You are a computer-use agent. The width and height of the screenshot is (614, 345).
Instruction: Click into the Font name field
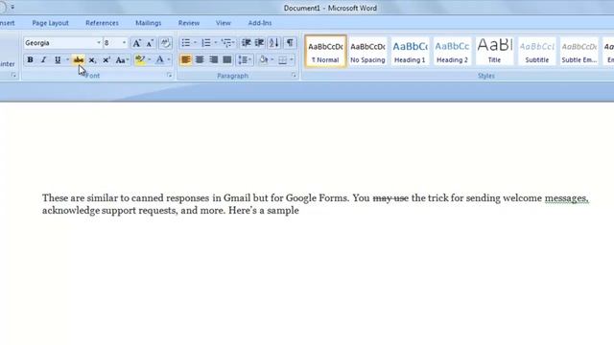pyautogui.click(x=59, y=43)
